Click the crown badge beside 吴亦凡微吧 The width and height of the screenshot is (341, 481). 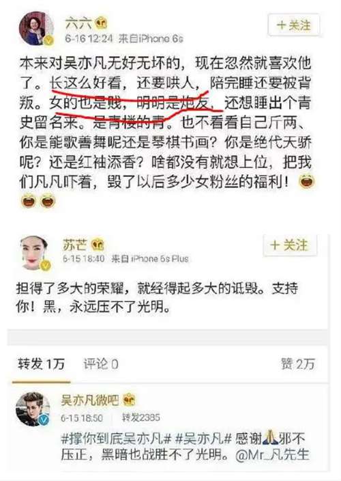[129, 400]
